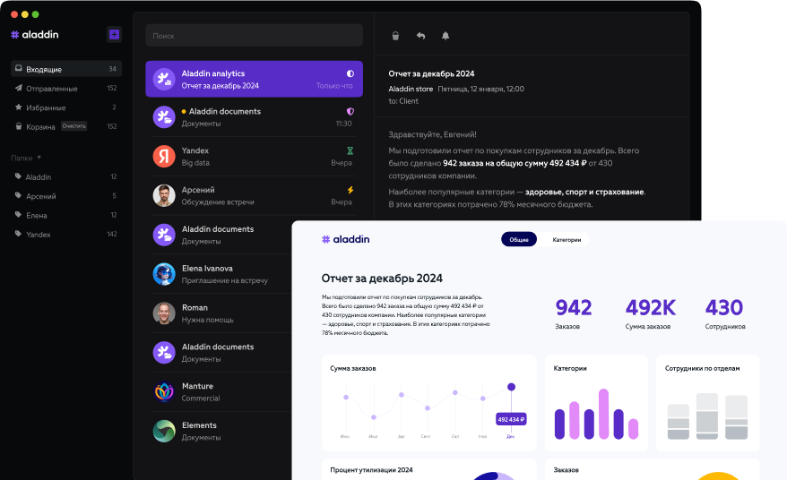Open the Yandex Big data email
Screen dimensions: 787x480
254,157
